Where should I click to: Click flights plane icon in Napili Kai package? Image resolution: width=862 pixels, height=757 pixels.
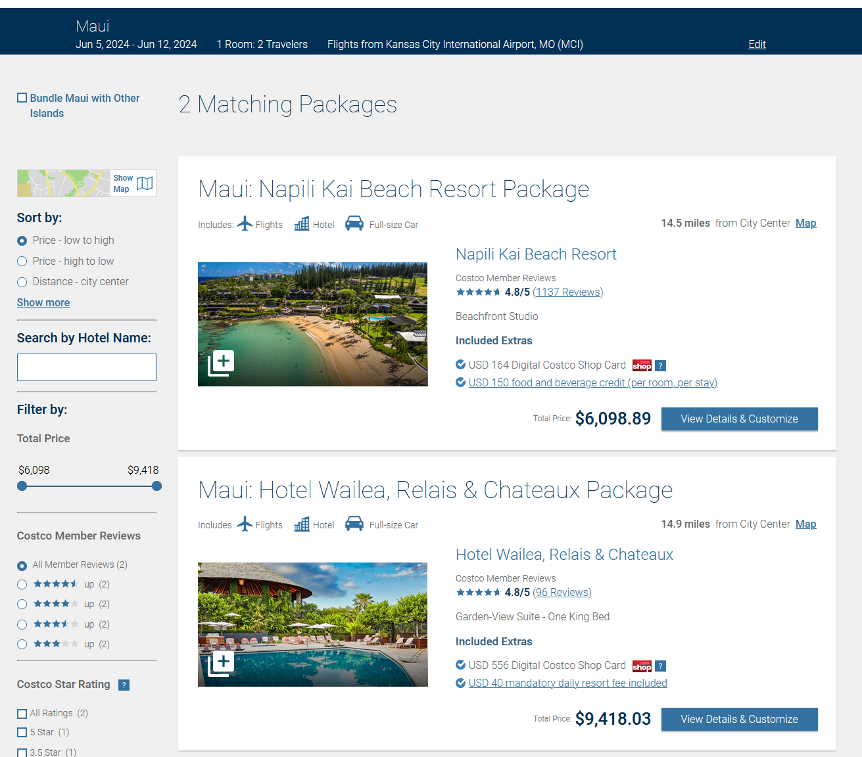click(x=245, y=224)
